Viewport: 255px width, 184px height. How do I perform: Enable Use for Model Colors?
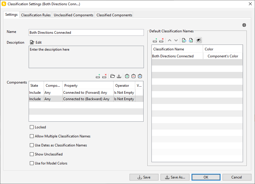32,163
